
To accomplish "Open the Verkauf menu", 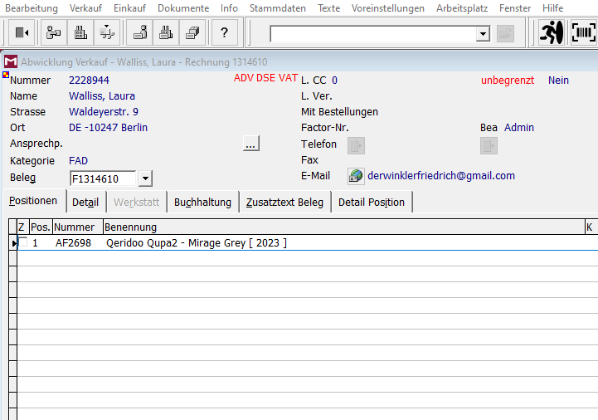I will point(85,8).
